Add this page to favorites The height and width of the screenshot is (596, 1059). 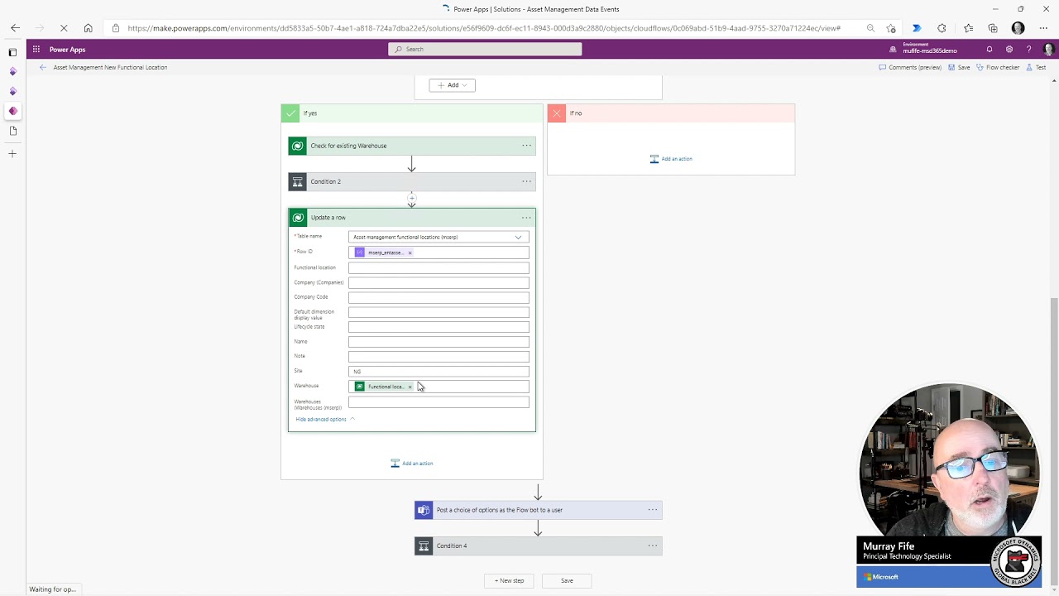point(891,28)
